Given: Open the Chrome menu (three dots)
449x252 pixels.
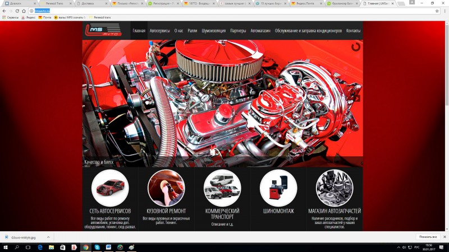Looking at the screenshot, I should 445,11.
